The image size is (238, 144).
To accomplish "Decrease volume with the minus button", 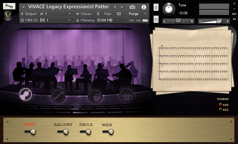I will (200, 21).
